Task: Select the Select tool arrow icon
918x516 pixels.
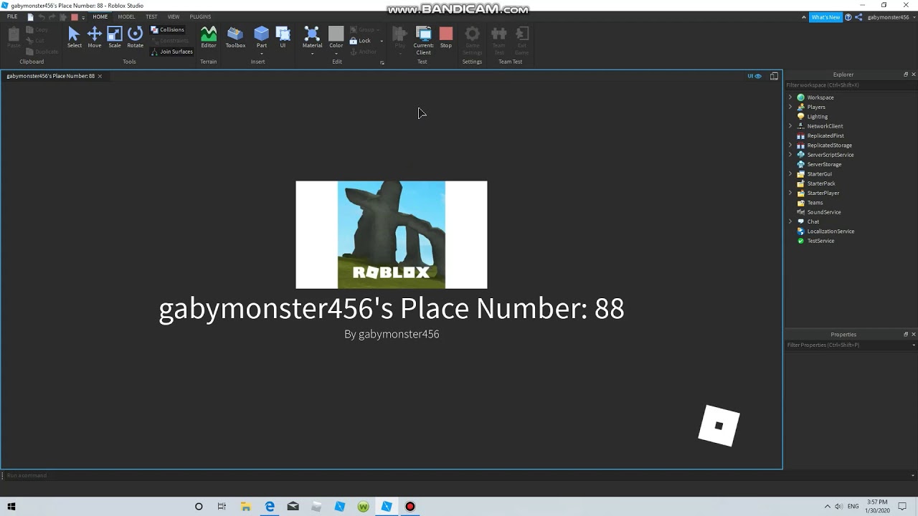Action: 74,34
